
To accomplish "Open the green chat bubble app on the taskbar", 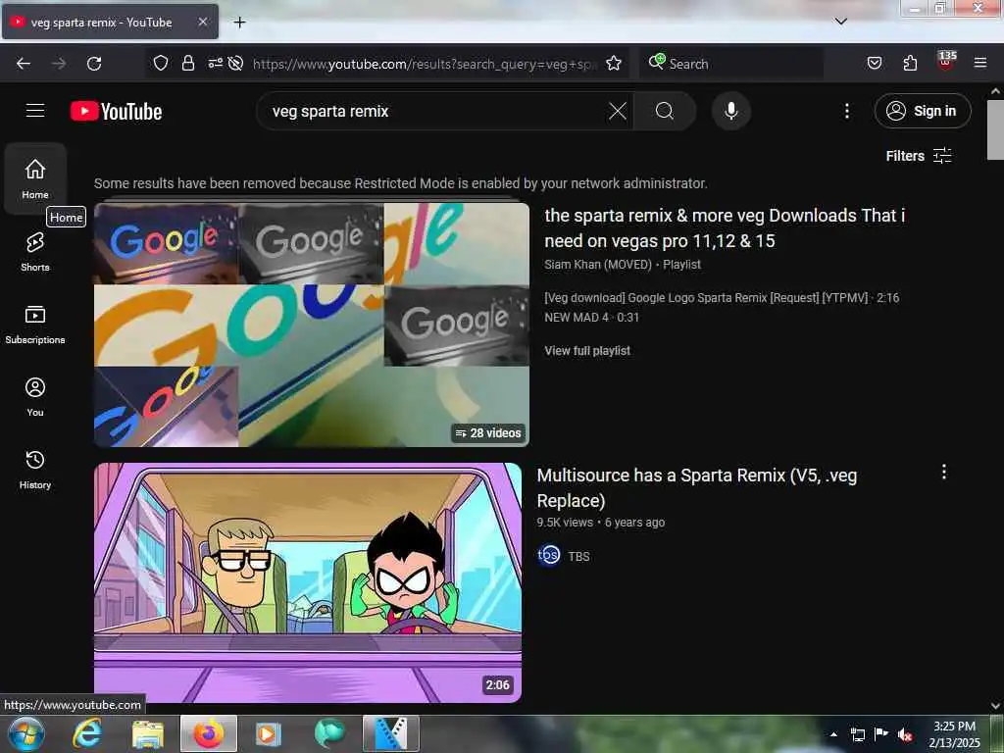I will [329, 733].
